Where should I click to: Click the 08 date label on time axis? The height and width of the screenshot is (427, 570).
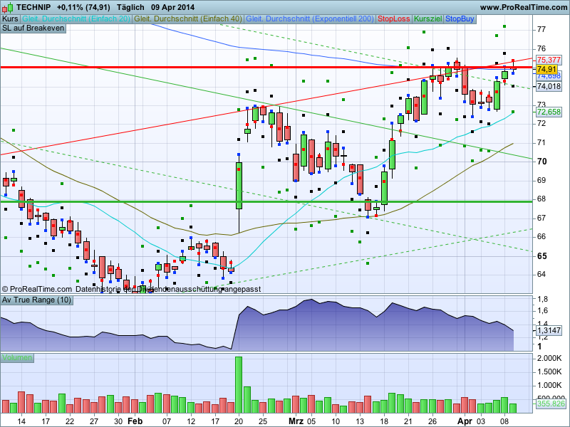click(x=504, y=421)
